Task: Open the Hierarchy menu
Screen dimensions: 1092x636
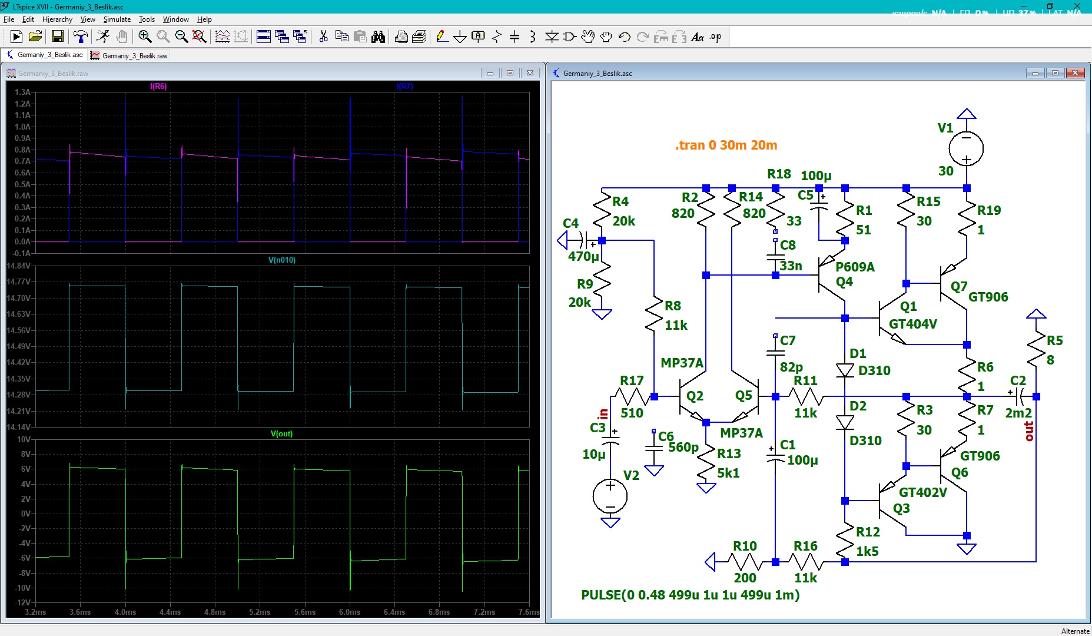Action: (57, 19)
